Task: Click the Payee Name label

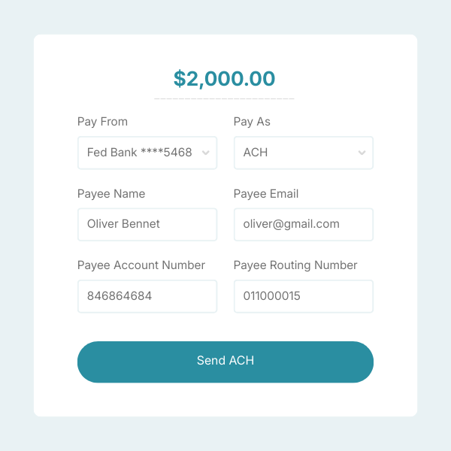Action: pos(111,194)
